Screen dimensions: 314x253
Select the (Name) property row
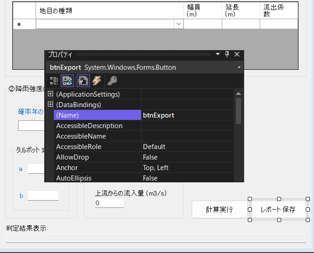[97, 115]
